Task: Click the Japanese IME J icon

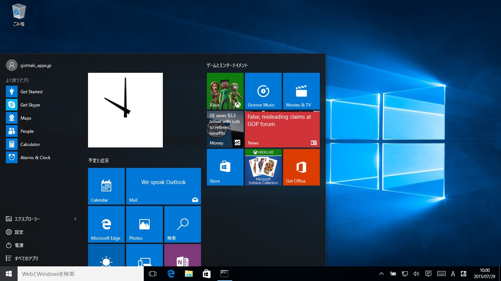Action: point(463,274)
